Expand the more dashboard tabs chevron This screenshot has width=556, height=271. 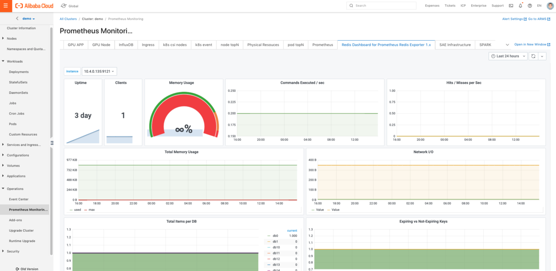point(507,45)
